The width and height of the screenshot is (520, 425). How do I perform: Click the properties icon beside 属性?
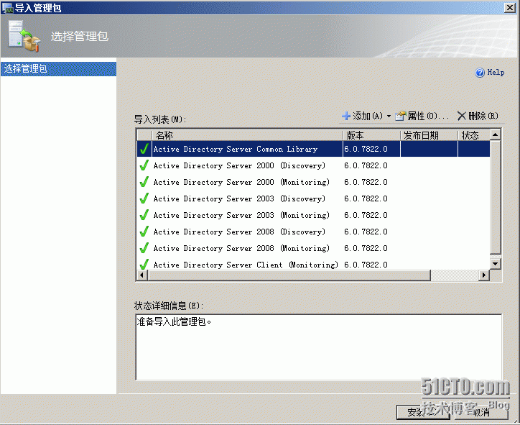401,116
